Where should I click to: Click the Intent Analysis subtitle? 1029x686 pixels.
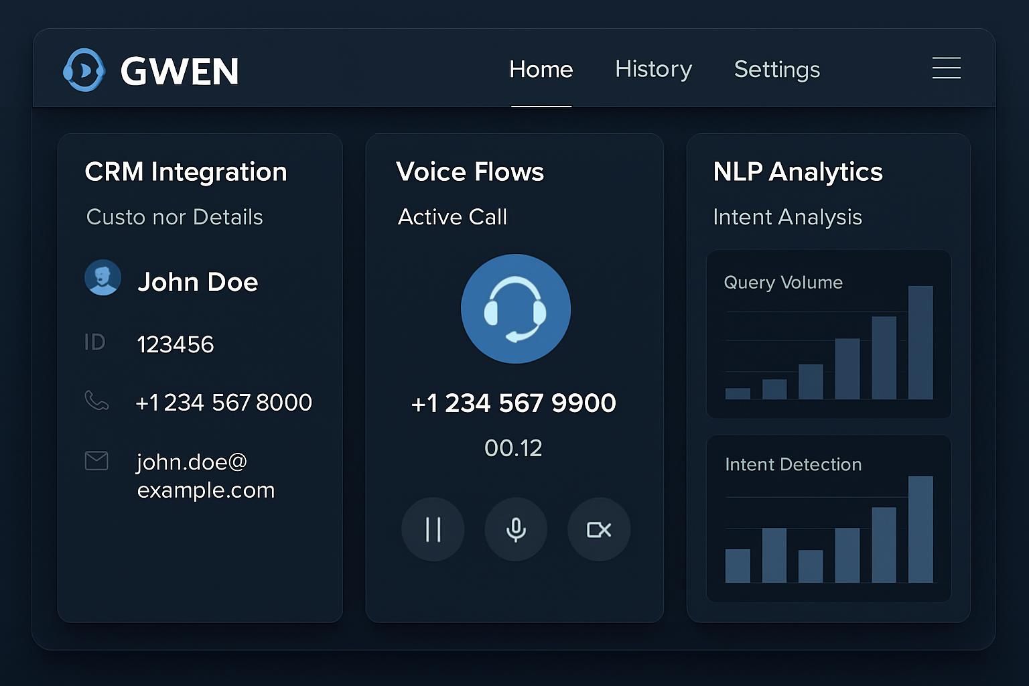tap(787, 218)
